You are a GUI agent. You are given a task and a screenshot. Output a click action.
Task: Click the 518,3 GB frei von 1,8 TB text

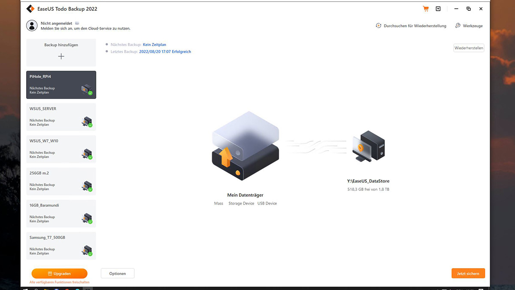pos(368,189)
